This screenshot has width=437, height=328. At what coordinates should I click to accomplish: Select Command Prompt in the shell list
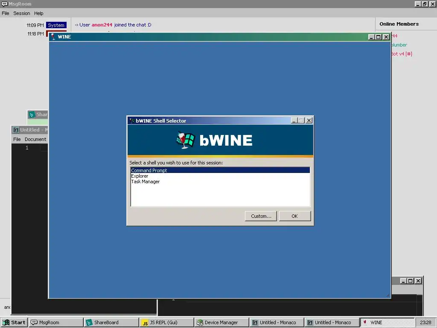pos(220,170)
